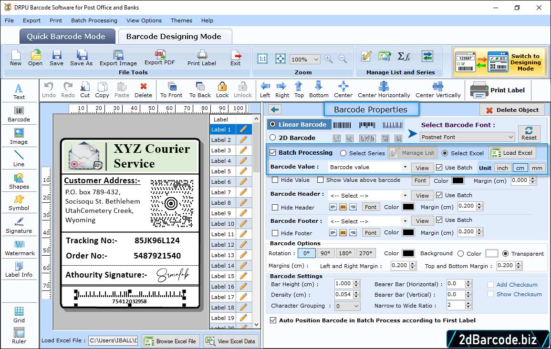
Task: Choose the Select Series option
Action: pos(343,153)
